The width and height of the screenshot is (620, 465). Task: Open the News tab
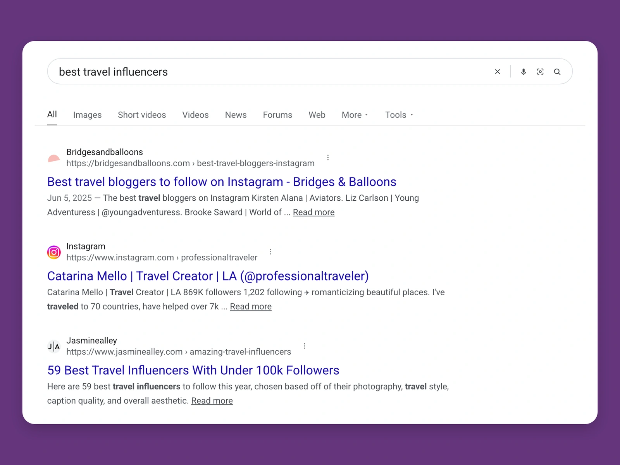(x=236, y=115)
